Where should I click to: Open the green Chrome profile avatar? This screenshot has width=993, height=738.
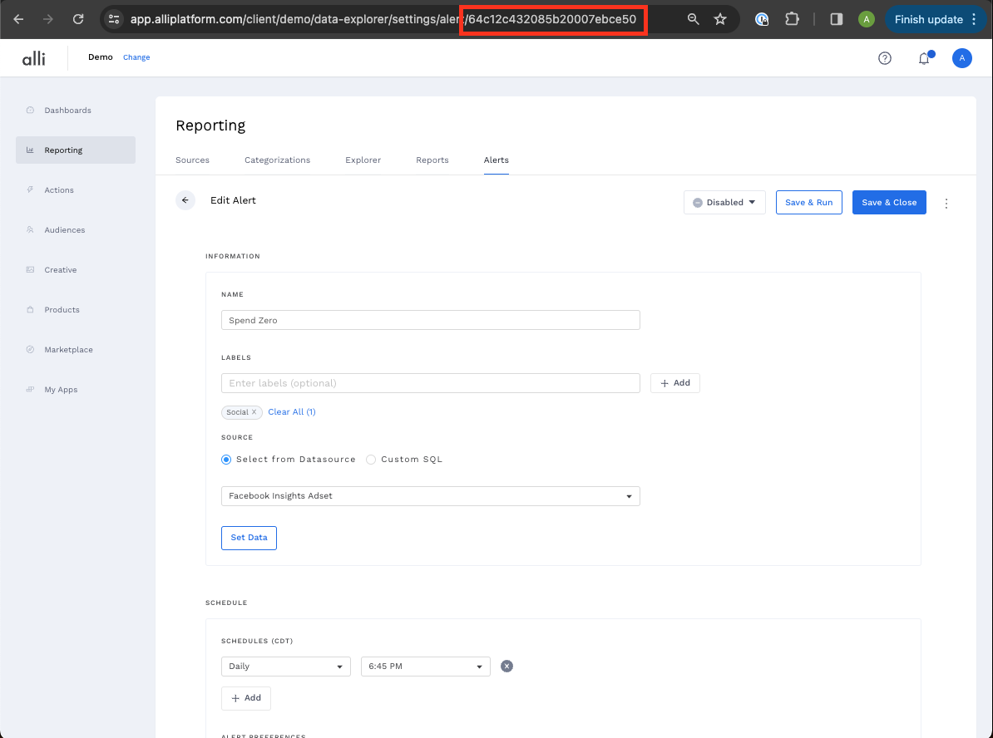[867, 20]
